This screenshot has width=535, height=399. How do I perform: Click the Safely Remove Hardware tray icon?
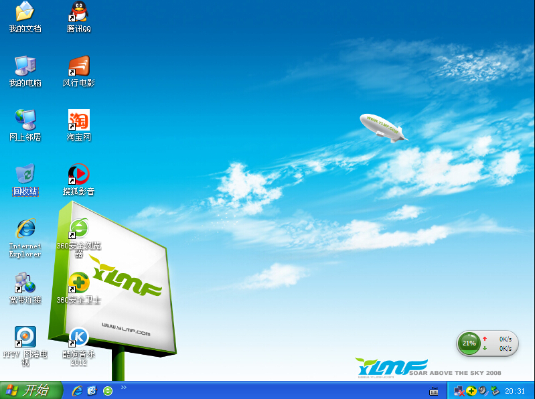[x=495, y=391]
